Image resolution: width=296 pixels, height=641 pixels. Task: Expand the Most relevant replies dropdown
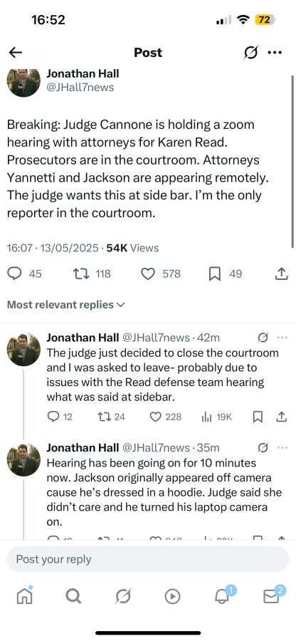click(x=65, y=305)
